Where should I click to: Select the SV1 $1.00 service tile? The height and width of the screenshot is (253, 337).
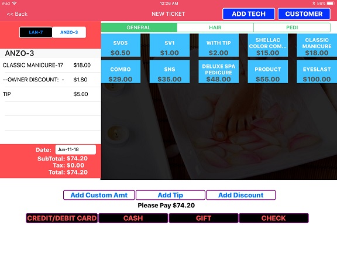tap(170, 45)
